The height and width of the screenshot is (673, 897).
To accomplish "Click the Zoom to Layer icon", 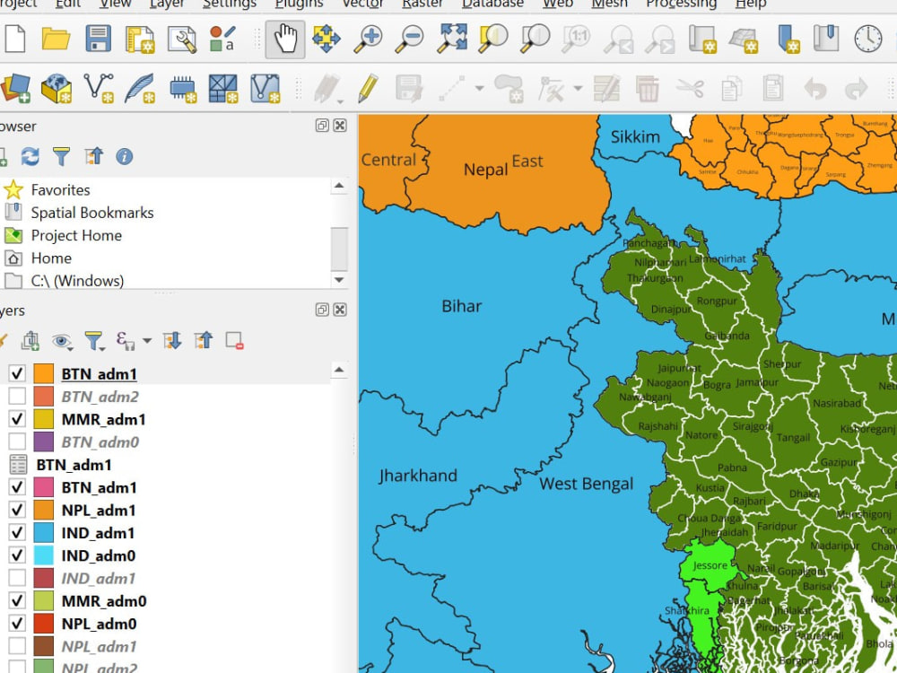I will [535, 39].
